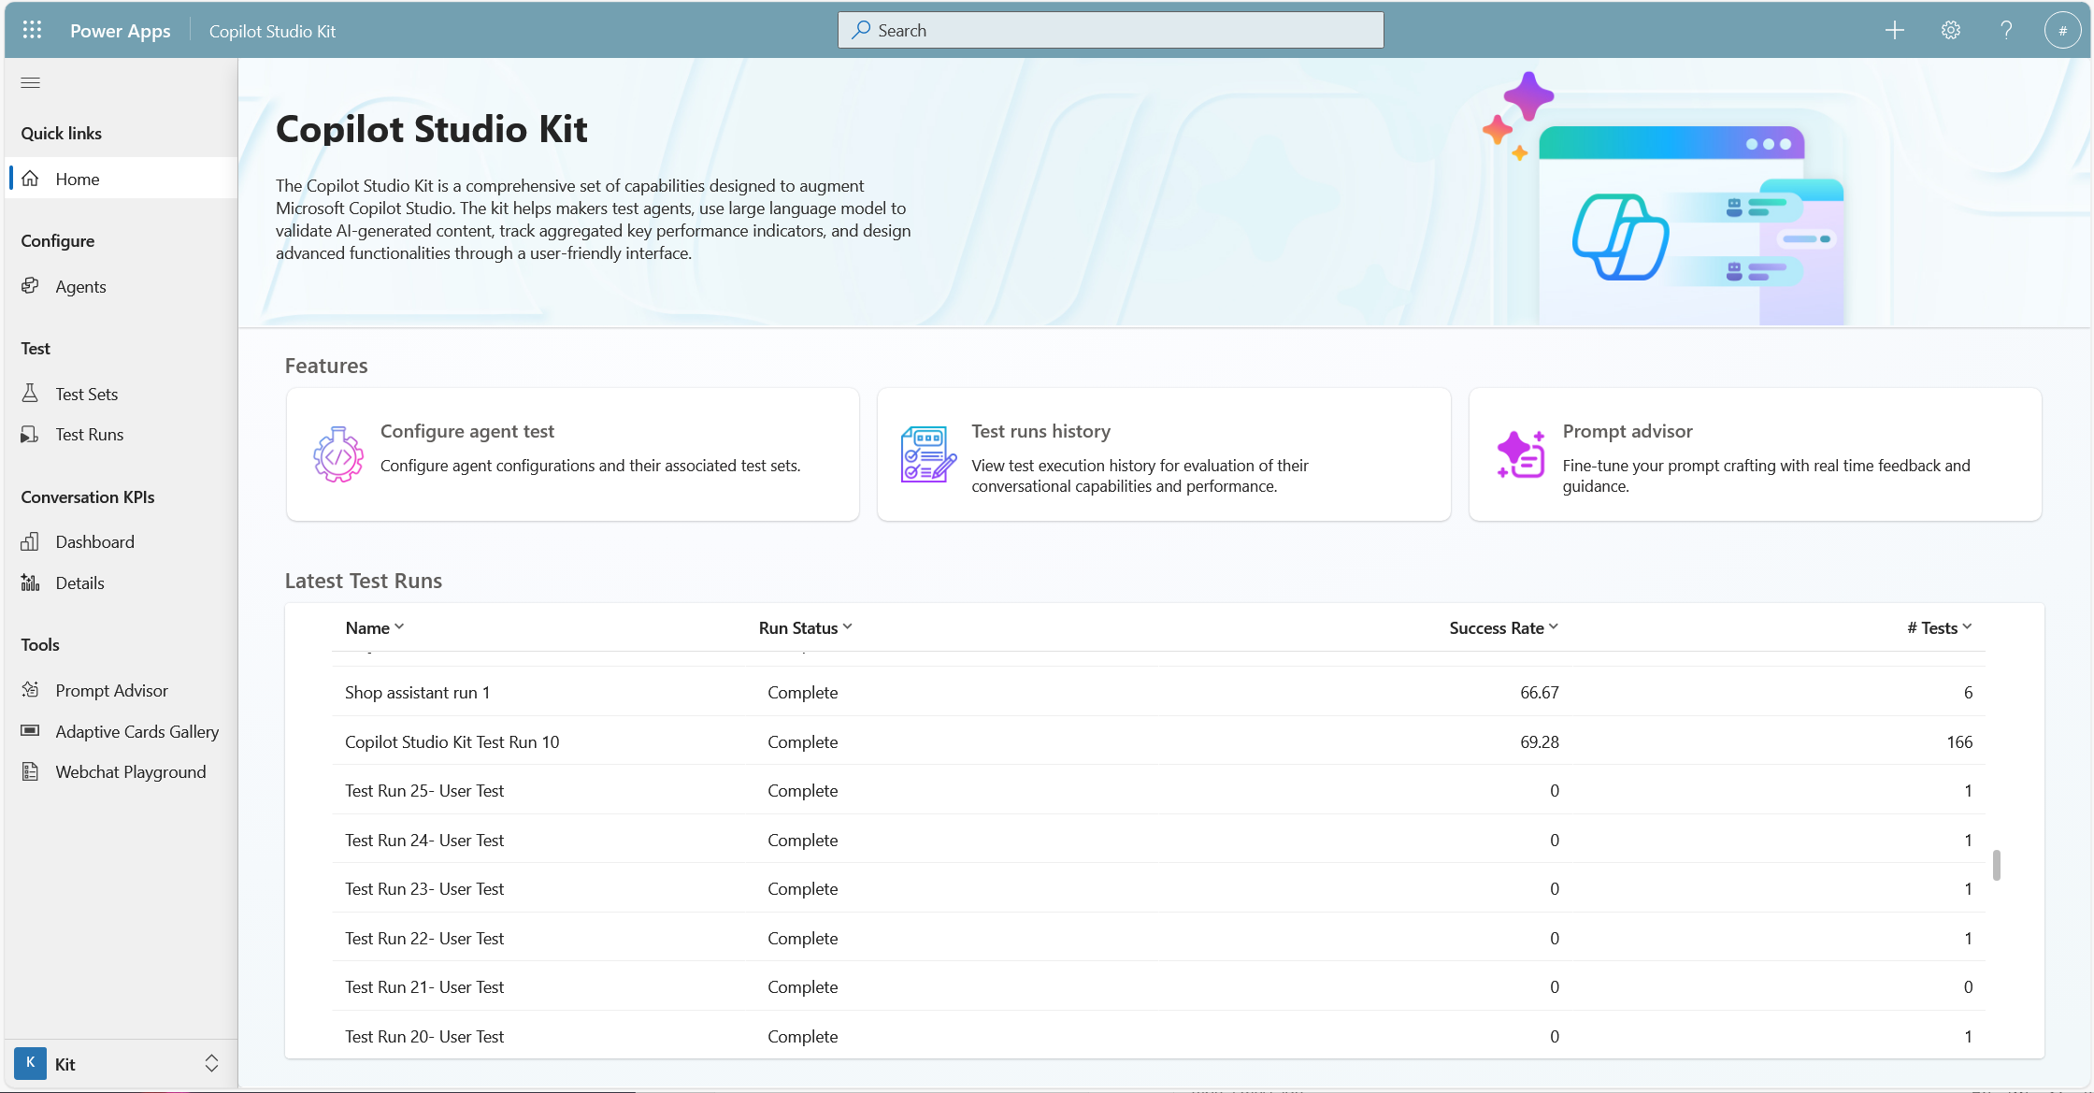Open the app launcher waffle icon
The height and width of the screenshot is (1093, 2094).
coord(32,30)
